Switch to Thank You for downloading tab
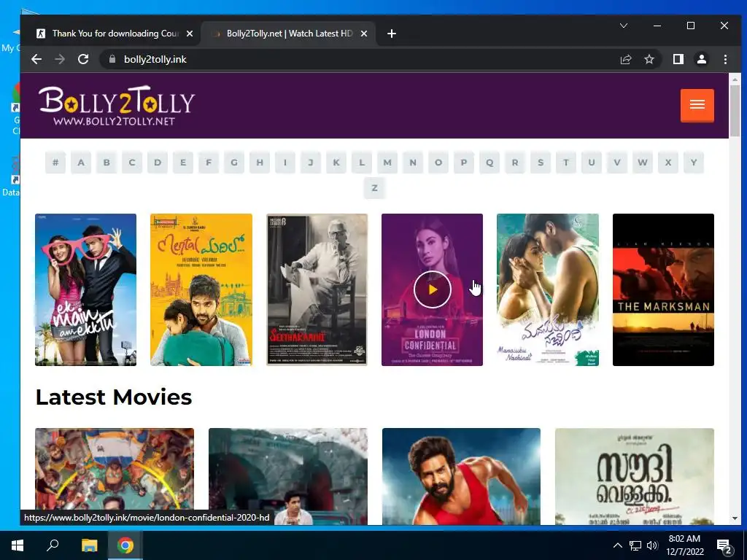The image size is (747, 560). tap(115, 34)
